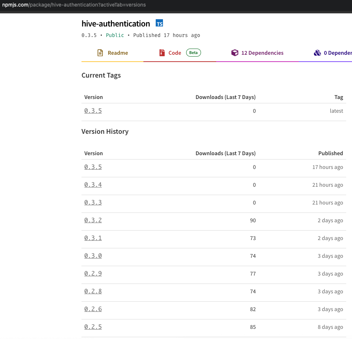Click the 82 downloads cell for 0.2.6
This screenshot has height=339, width=352.
(x=253, y=309)
